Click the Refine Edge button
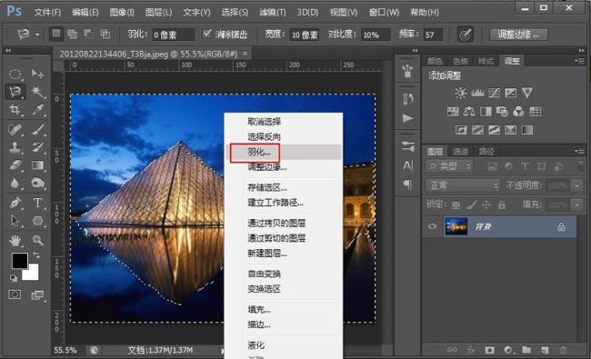 518,35
